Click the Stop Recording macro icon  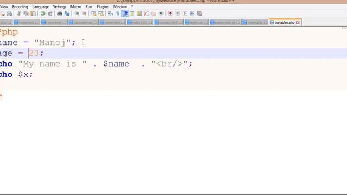tap(177, 14)
